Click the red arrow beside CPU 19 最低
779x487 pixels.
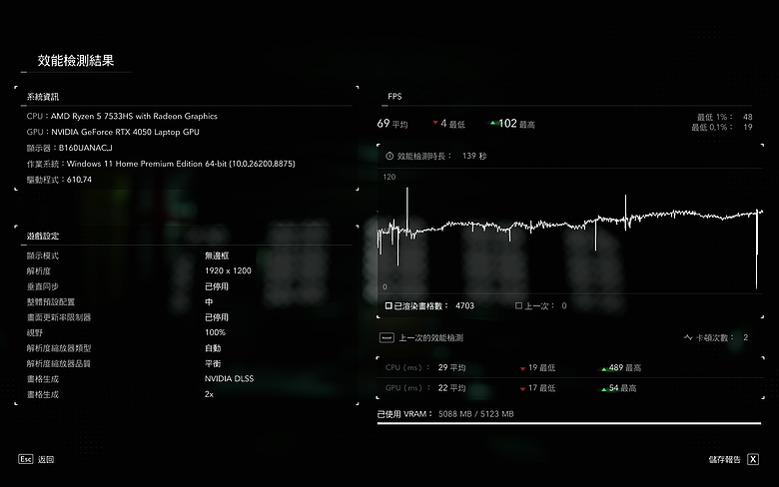[x=522, y=369]
